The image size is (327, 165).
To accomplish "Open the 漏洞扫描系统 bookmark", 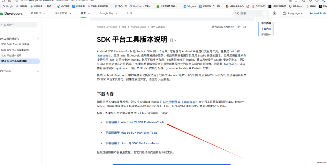I will pyautogui.click(x=277, y=6).
